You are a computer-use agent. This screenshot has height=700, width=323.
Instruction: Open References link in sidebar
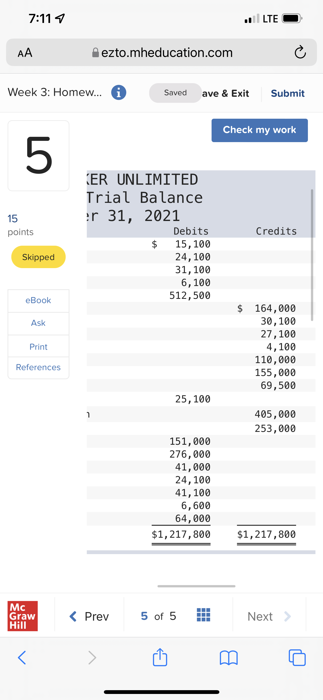tap(38, 367)
